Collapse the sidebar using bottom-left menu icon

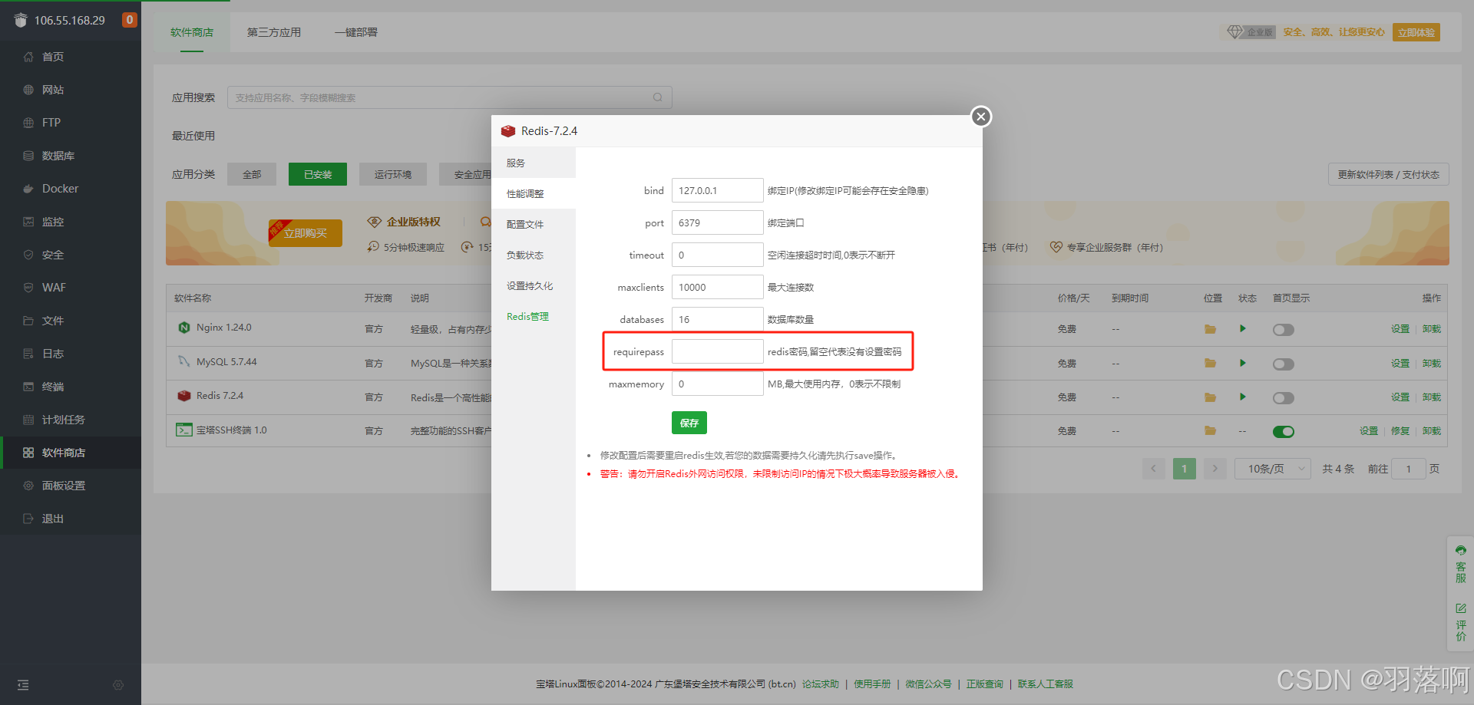point(23,685)
